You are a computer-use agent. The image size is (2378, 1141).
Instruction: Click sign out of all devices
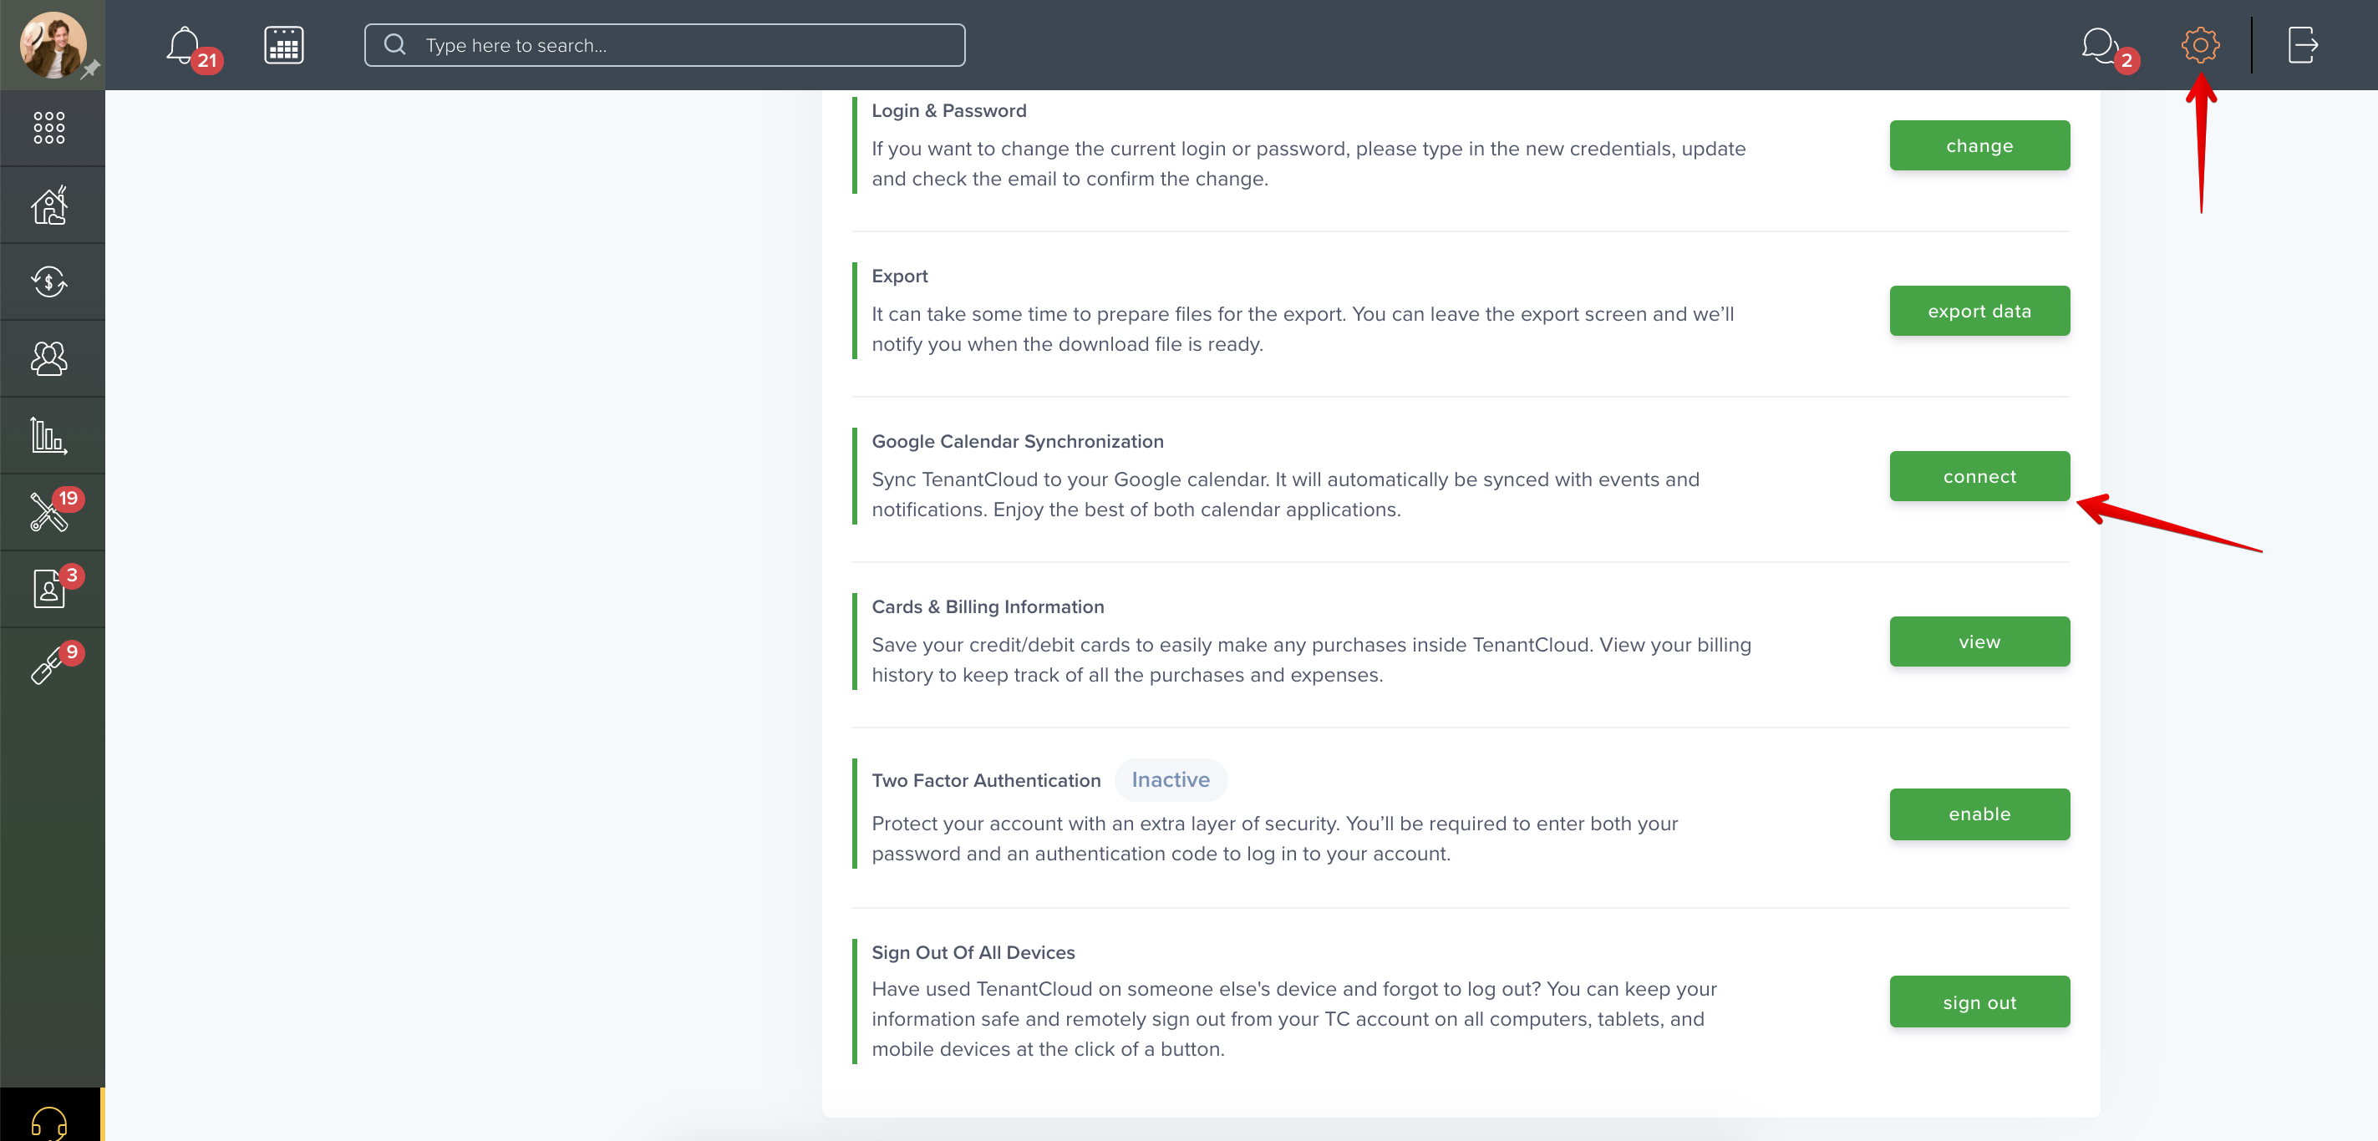tap(1979, 1002)
